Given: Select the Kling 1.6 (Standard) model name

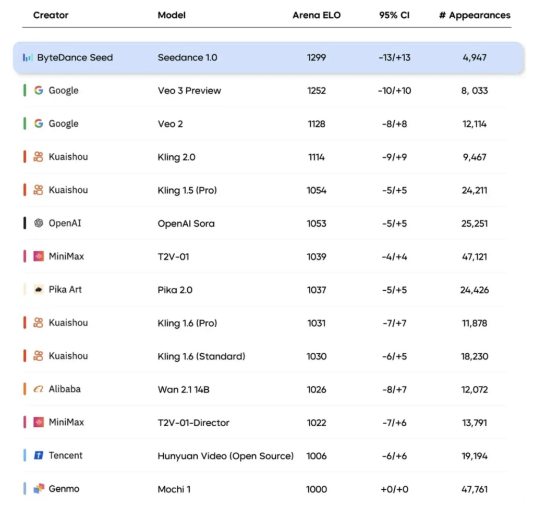Looking at the screenshot, I should (x=201, y=356).
